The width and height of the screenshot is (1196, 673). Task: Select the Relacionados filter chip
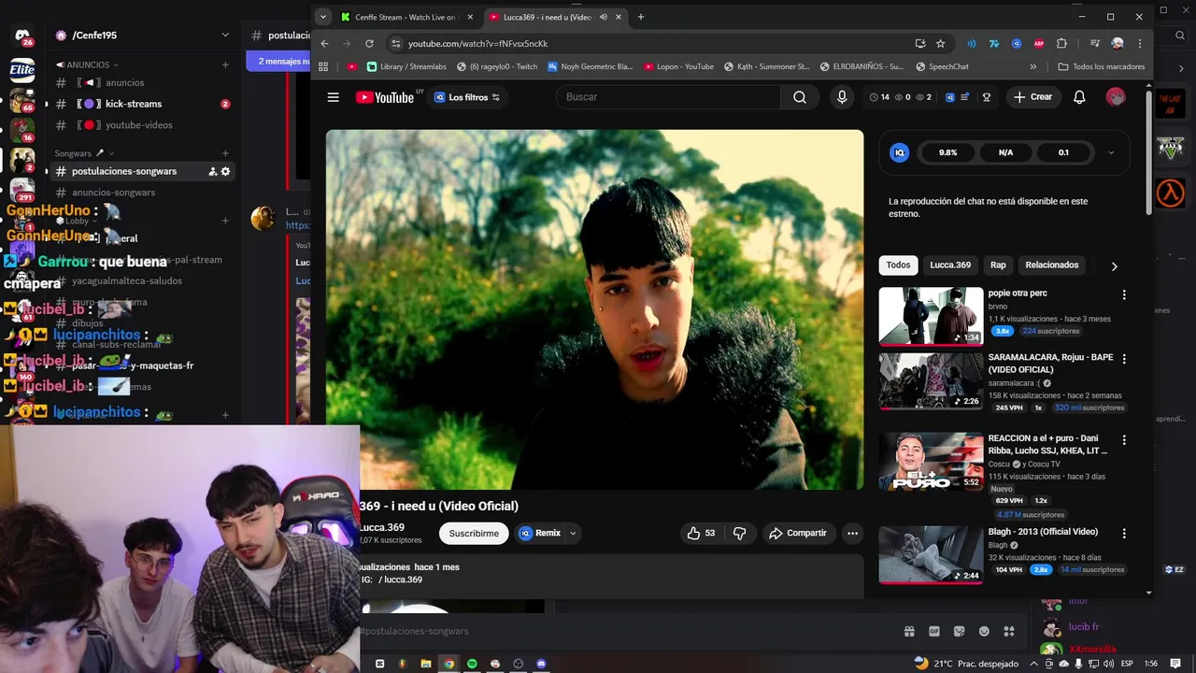[x=1052, y=265]
